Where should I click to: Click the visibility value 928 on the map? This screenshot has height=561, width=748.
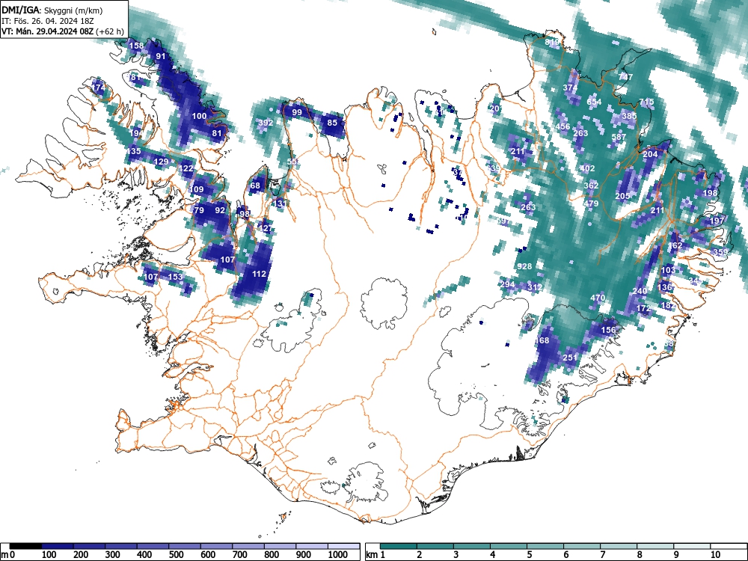point(524,266)
